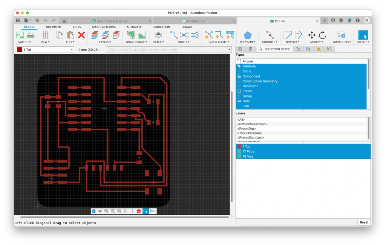
Task: Click the info icon in canvas toolbar
Action: coord(93,211)
